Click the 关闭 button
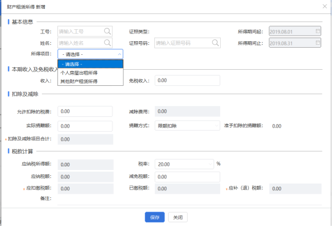332x226 pixels. coord(178,217)
